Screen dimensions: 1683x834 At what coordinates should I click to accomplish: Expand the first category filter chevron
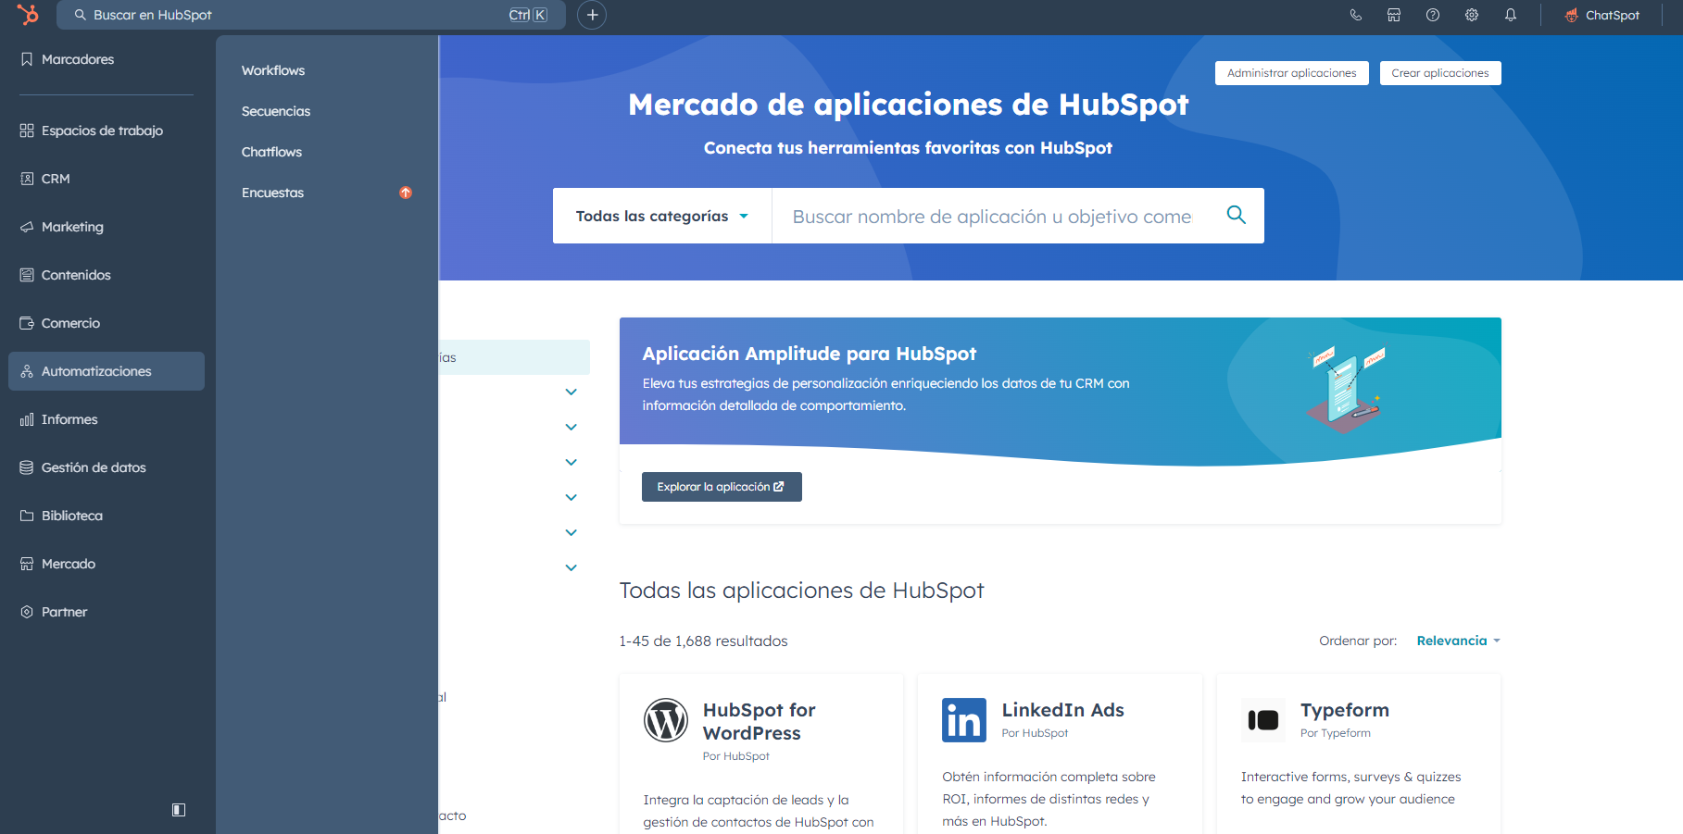(571, 392)
